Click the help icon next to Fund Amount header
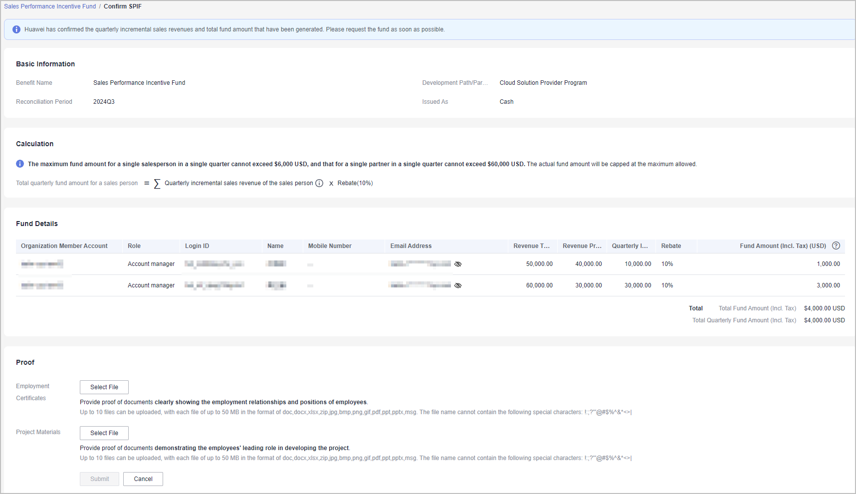 point(836,246)
